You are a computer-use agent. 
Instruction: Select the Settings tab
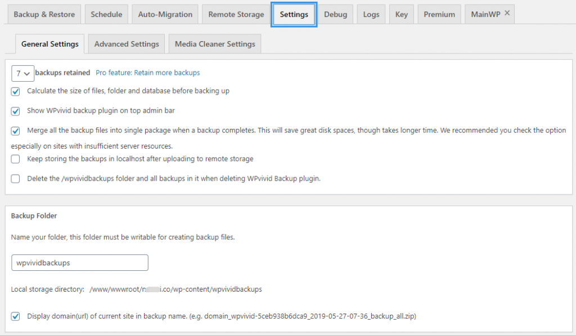(x=294, y=14)
